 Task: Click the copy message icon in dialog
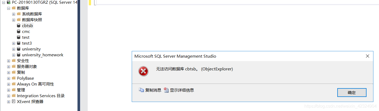click(x=141, y=90)
